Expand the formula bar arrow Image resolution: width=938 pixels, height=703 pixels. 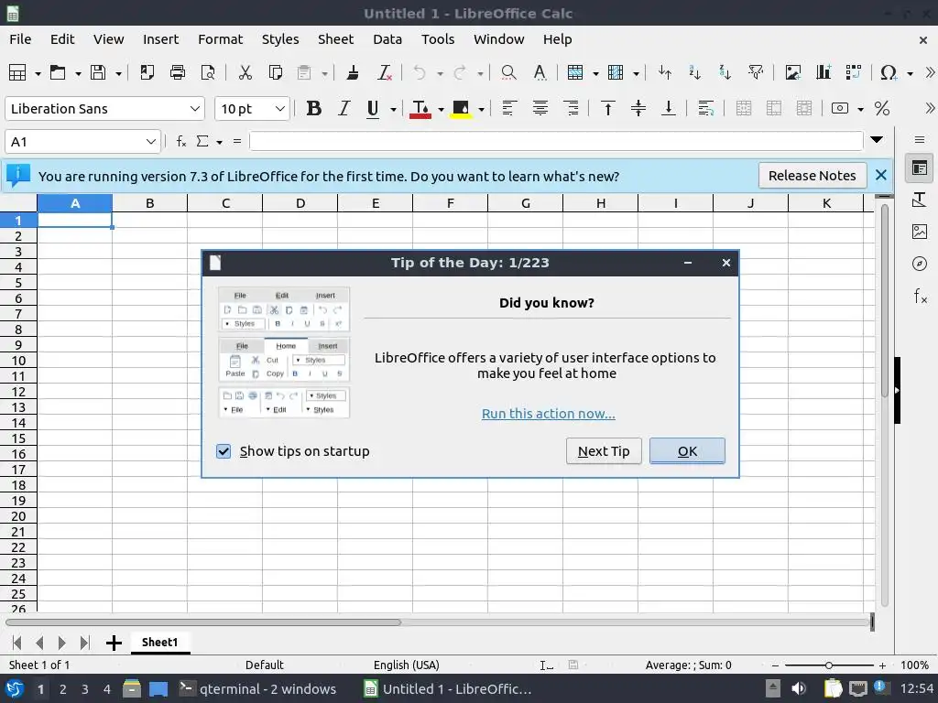(x=877, y=140)
